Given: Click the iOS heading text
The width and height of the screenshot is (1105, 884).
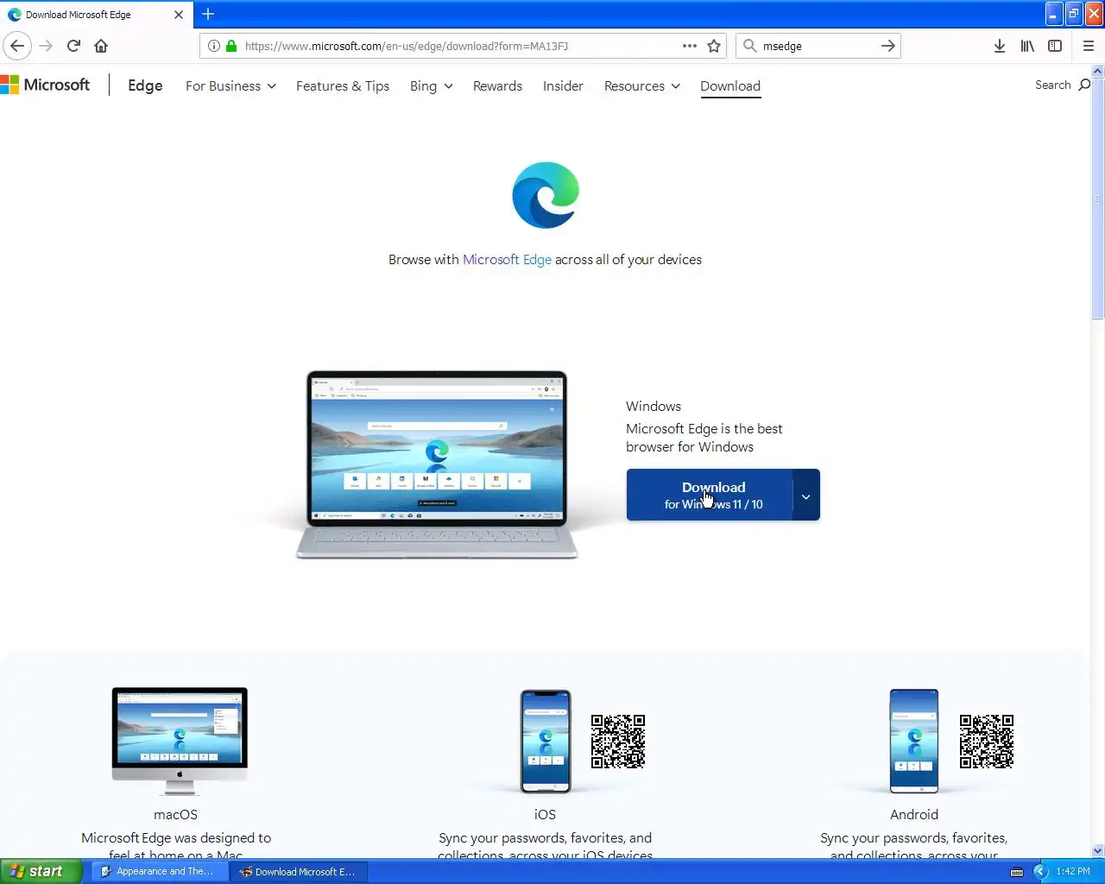Looking at the screenshot, I should pos(546,815).
